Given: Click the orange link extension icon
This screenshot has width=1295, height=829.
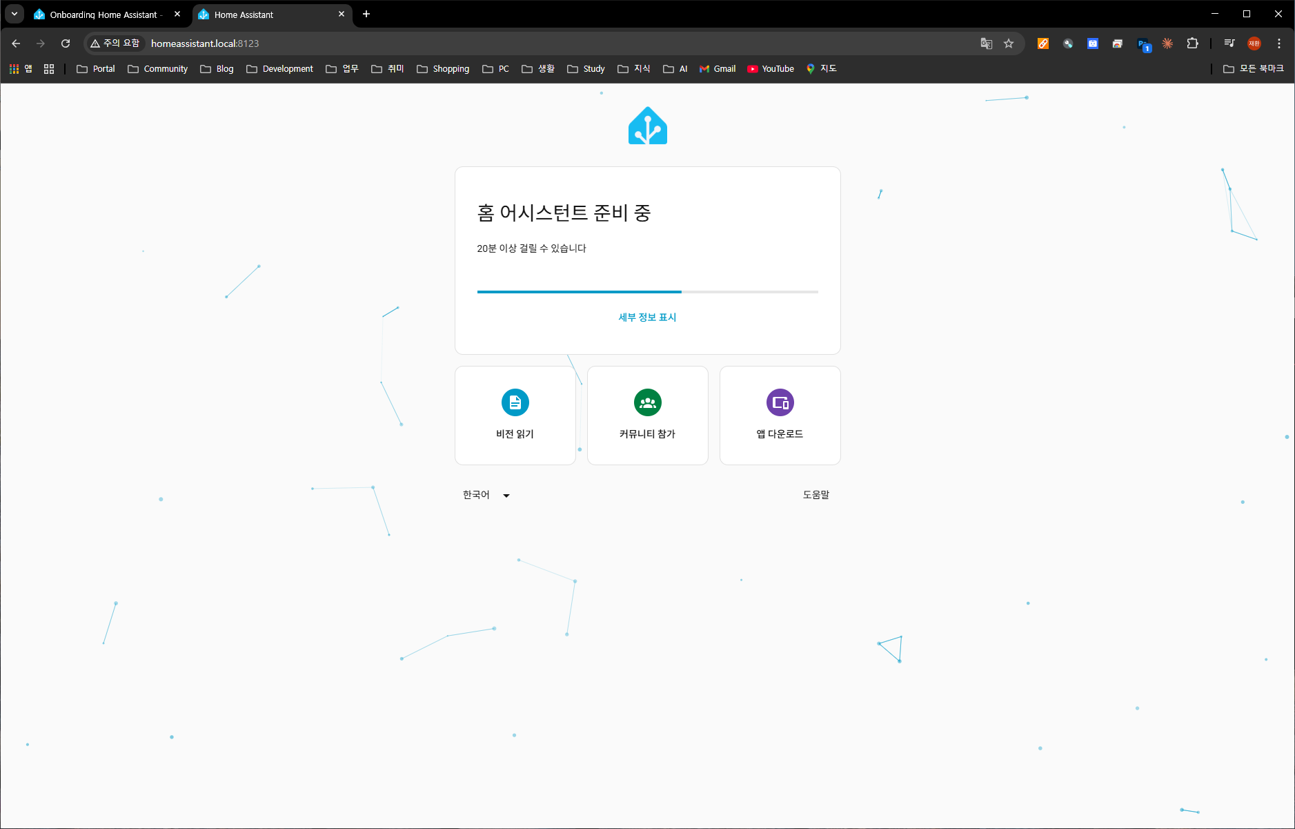Looking at the screenshot, I should [1043, 43].
